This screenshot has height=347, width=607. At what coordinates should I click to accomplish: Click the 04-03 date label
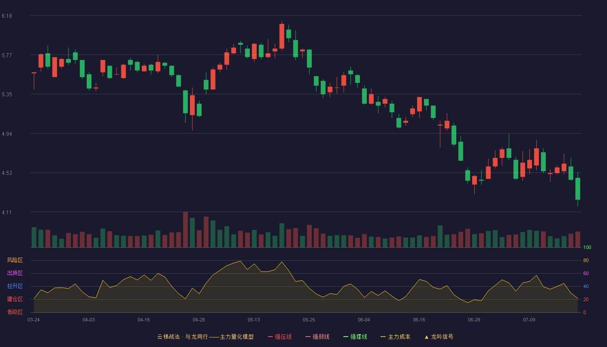88,320
